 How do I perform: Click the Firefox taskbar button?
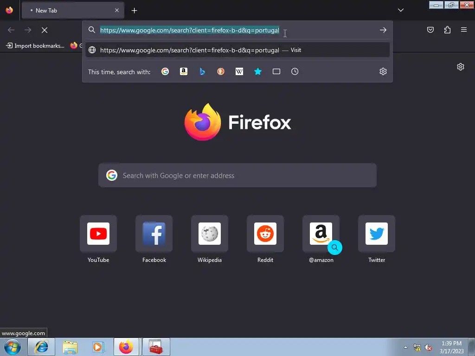[126, 347]
